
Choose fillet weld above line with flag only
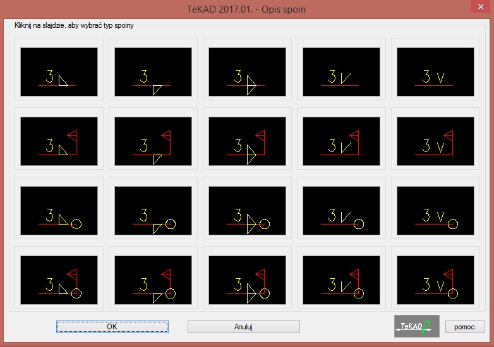(x=59, y=141)
